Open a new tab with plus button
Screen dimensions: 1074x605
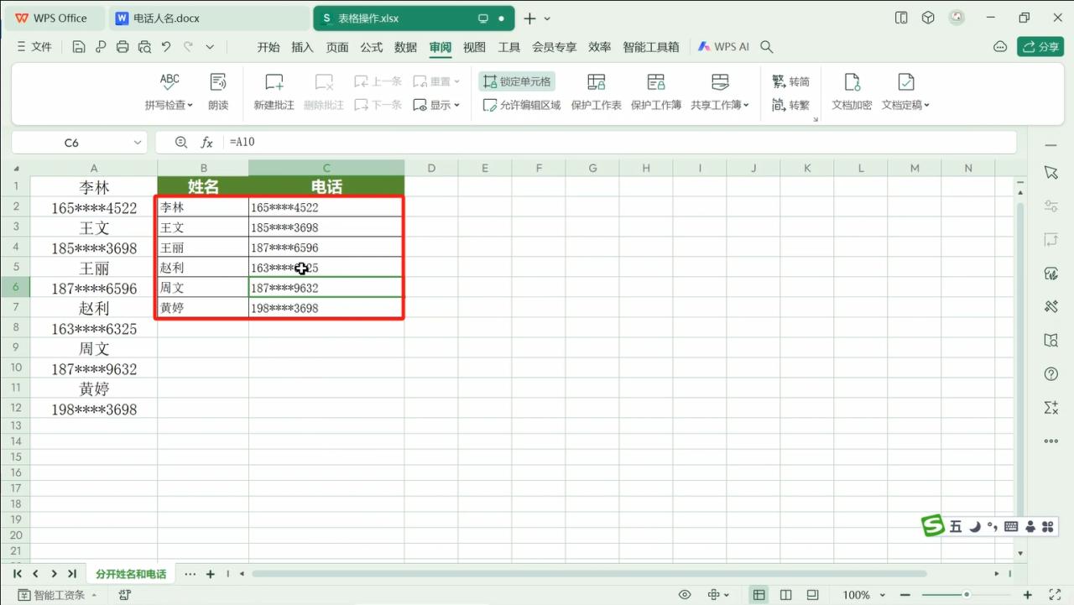pyautogui.click(x=529, y=18)
